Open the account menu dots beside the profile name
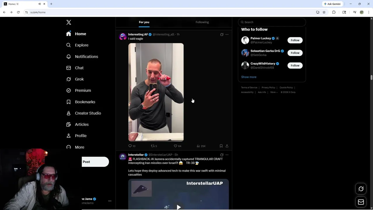 click(x=110, y=201)
